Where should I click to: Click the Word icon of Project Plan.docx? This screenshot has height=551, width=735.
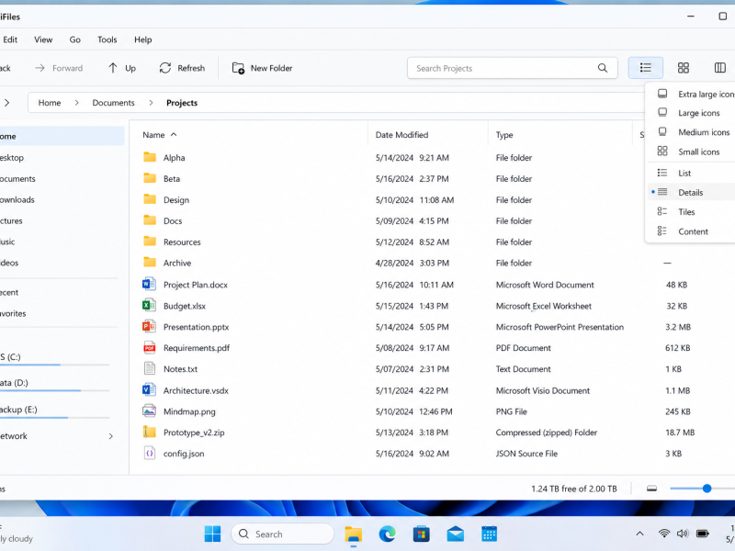(149, 284)
